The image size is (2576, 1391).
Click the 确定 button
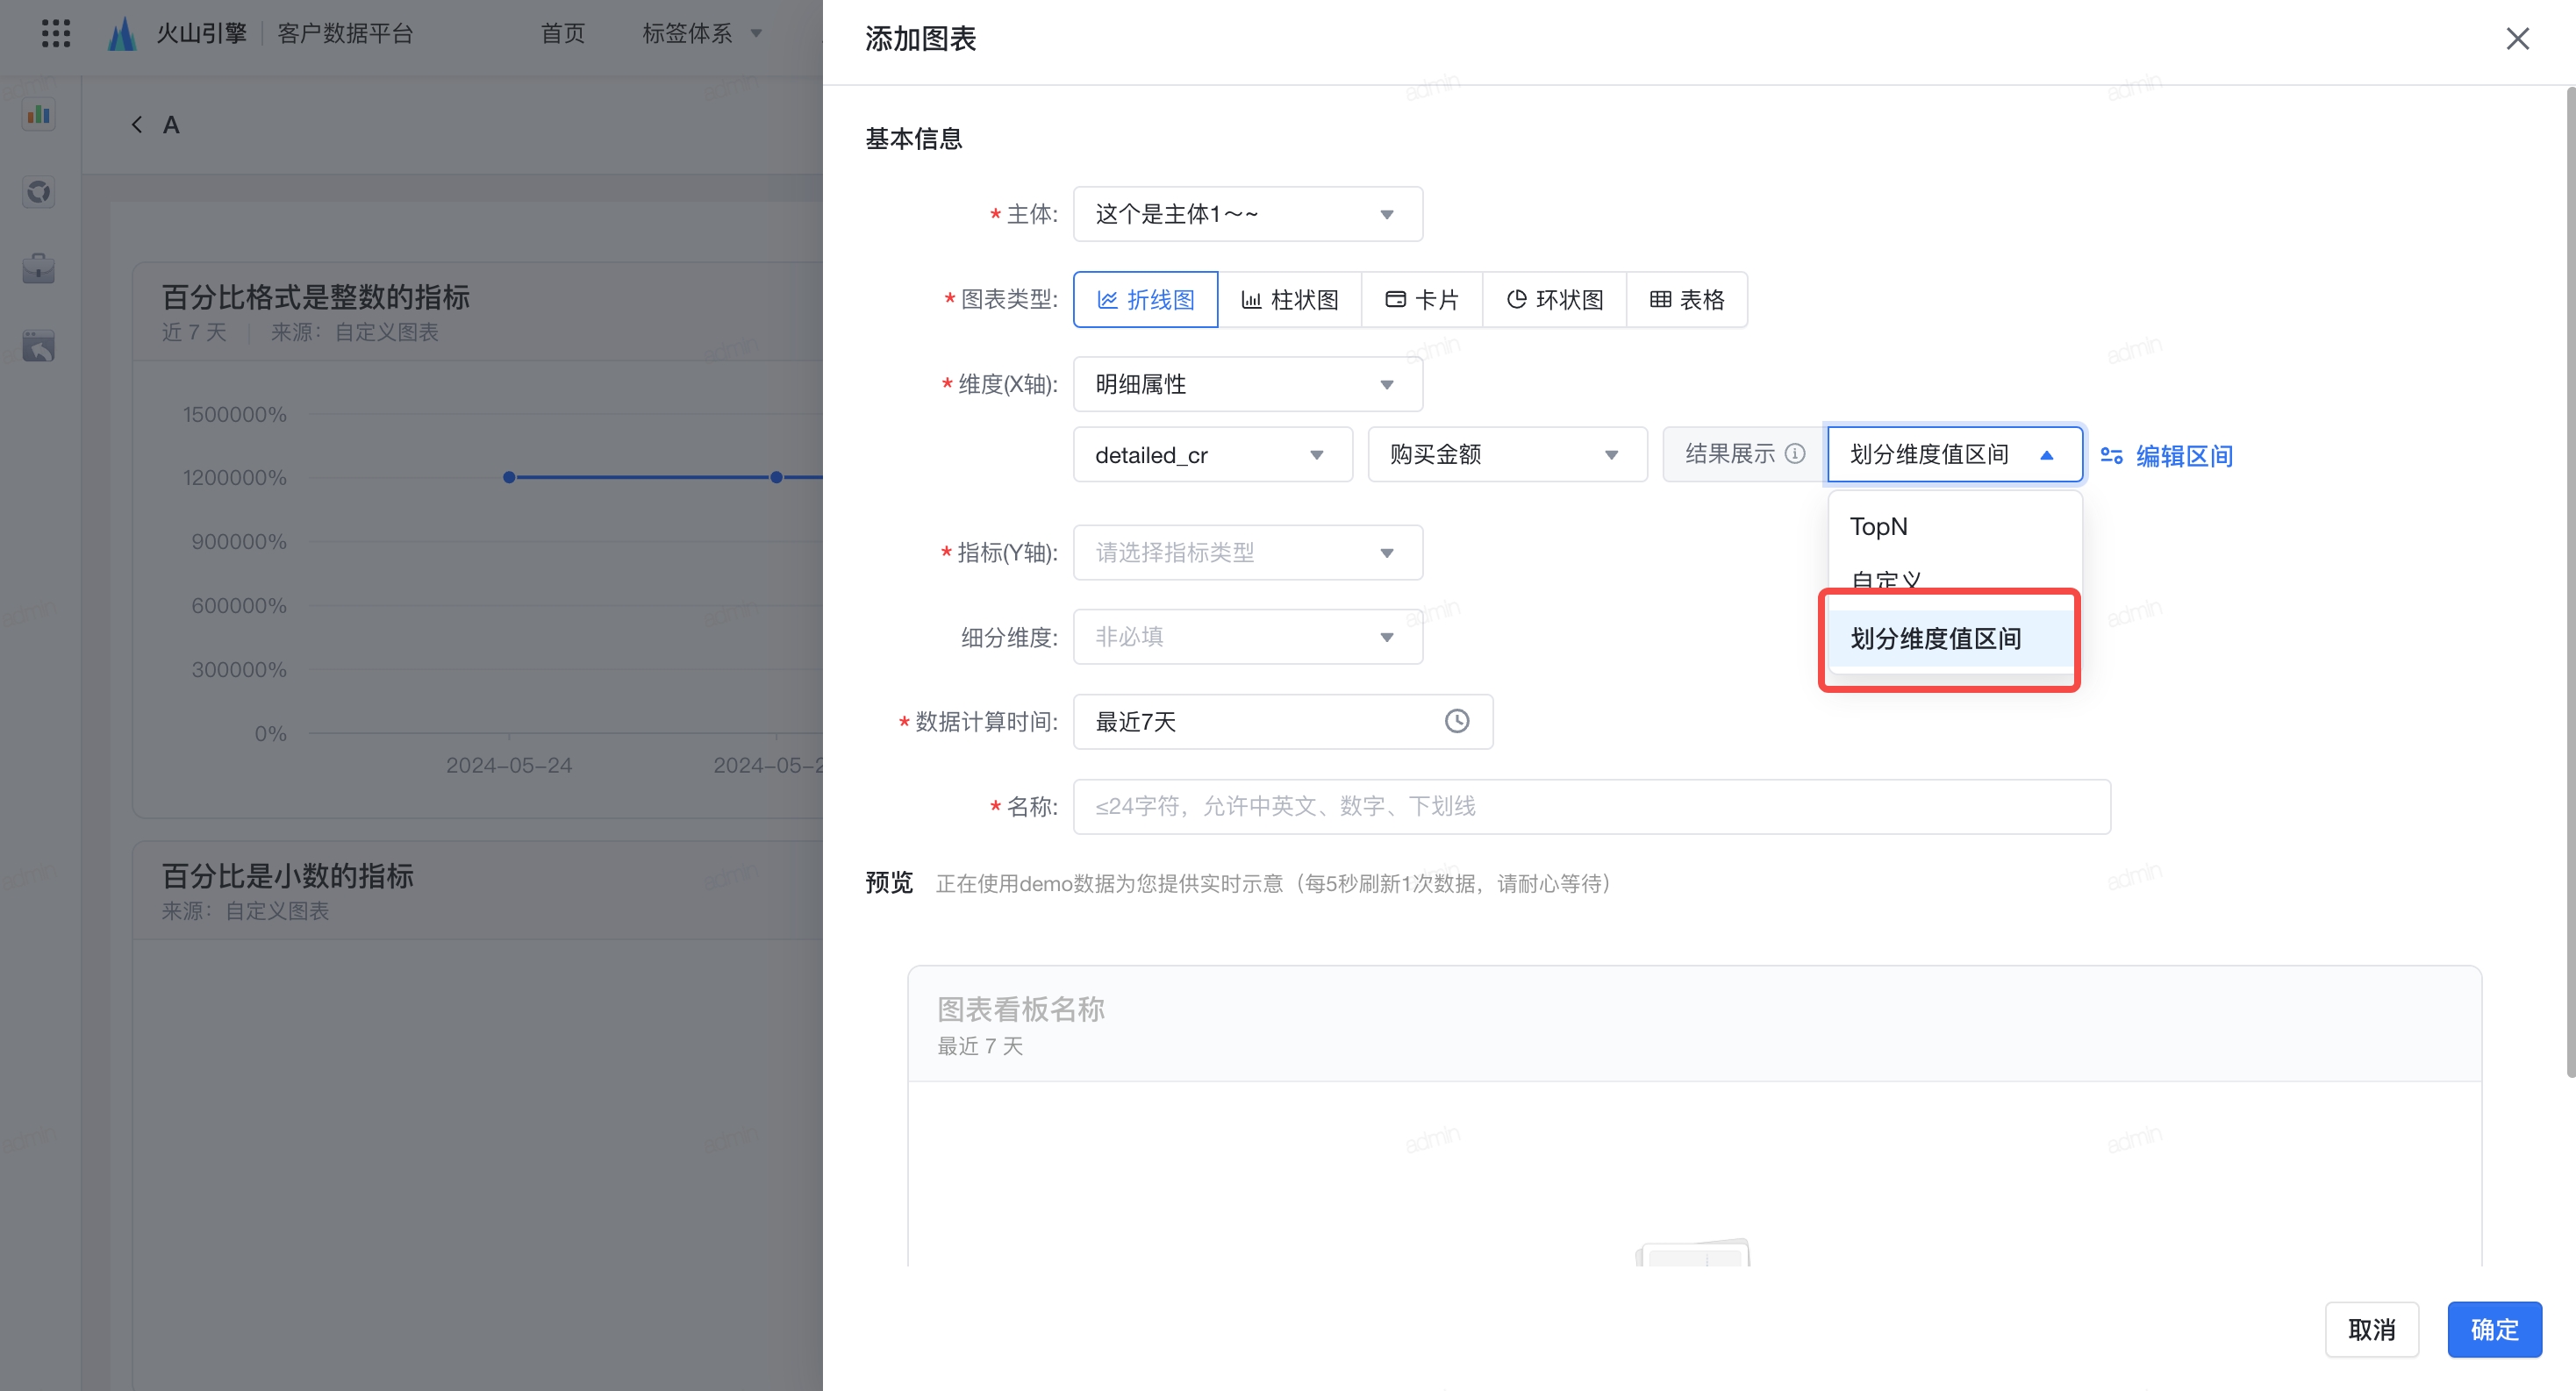tap(2495, 1329)
